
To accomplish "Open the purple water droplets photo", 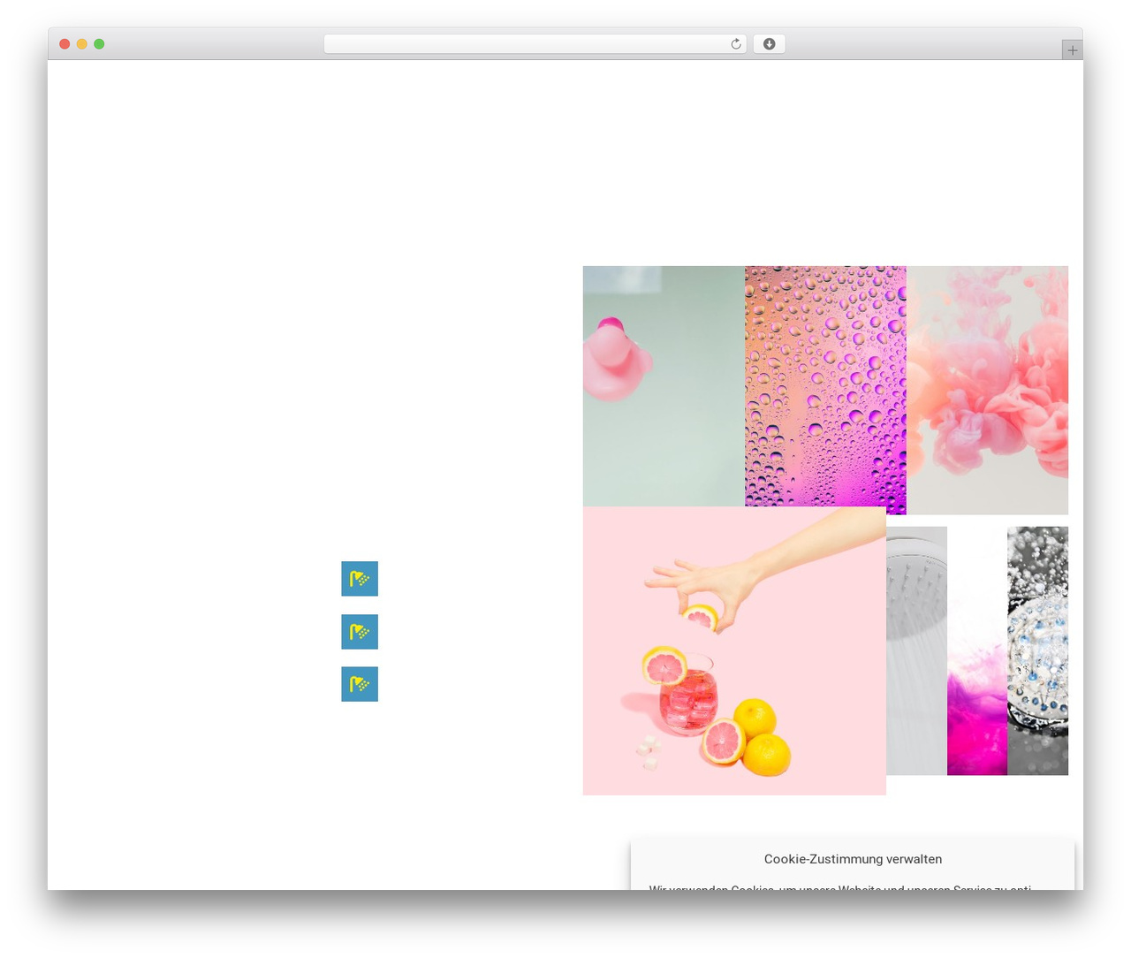I will (825, 390).
